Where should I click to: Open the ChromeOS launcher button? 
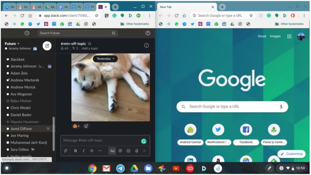pyautogui.click(x=7, y=168)
